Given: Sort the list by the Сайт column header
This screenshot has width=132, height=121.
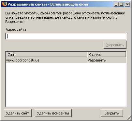Looking at the screenshot, I should click(x=47, y=55).
